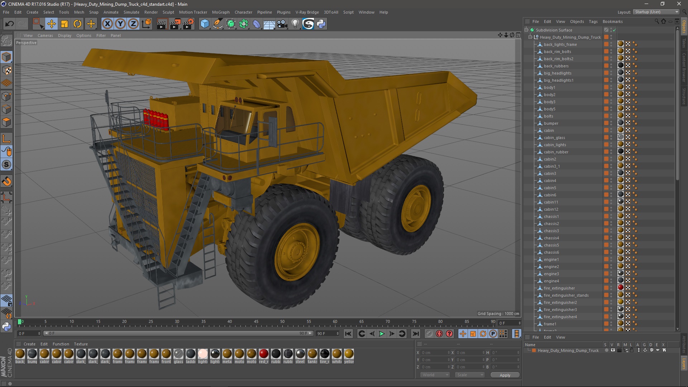Open the spline Pen tool icon

click(x=218, y=24)
